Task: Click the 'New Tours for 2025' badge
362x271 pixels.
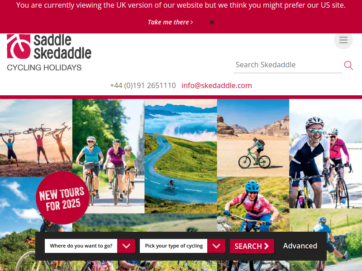Action: (62, 198)
